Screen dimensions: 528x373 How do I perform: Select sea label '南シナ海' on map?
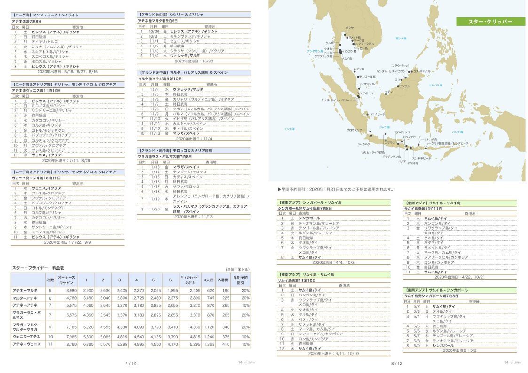(x=401, y=39)
